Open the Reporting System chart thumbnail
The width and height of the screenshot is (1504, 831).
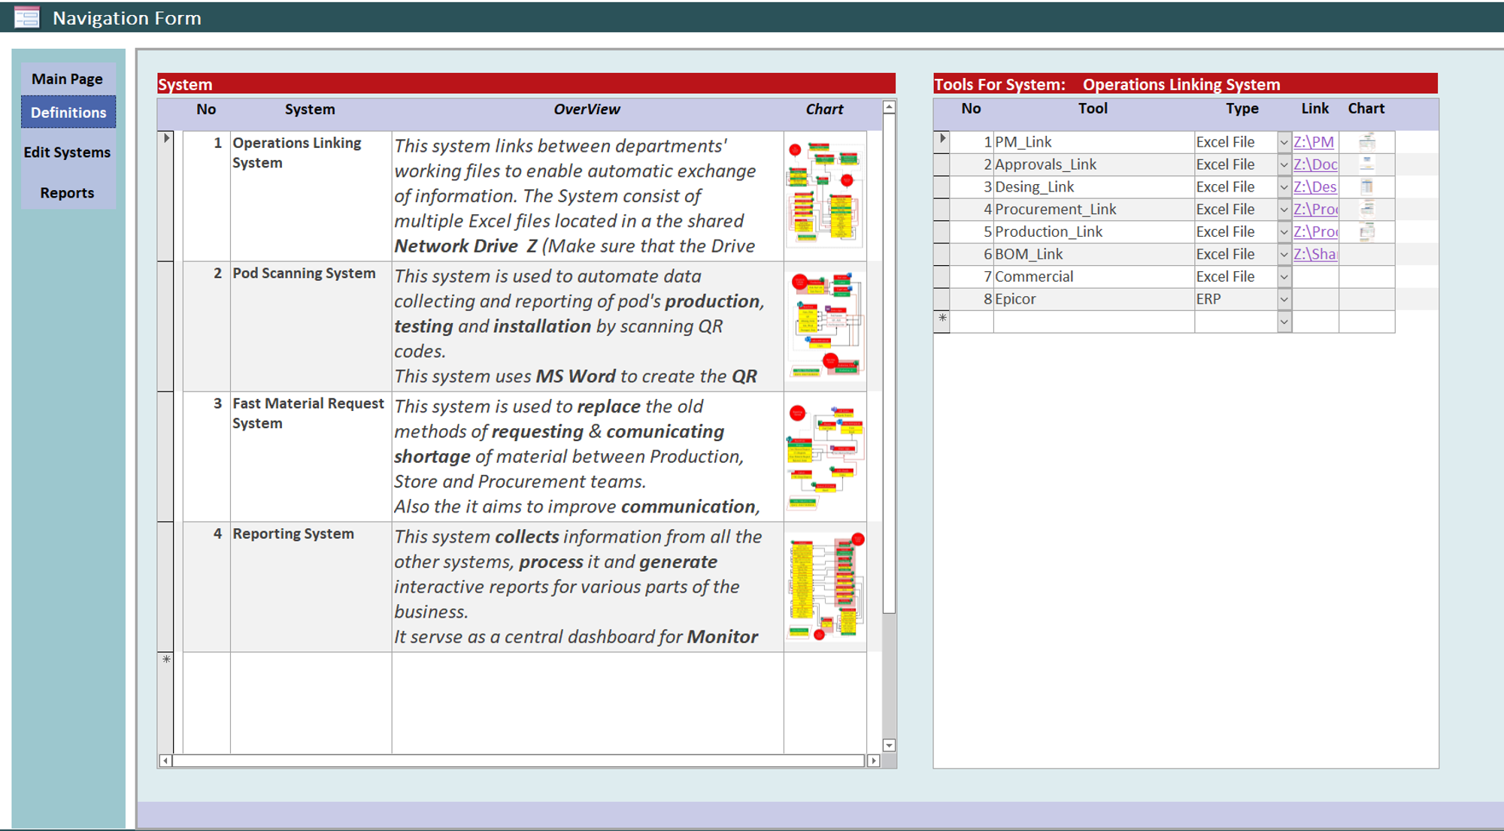[x=824, y=587]
